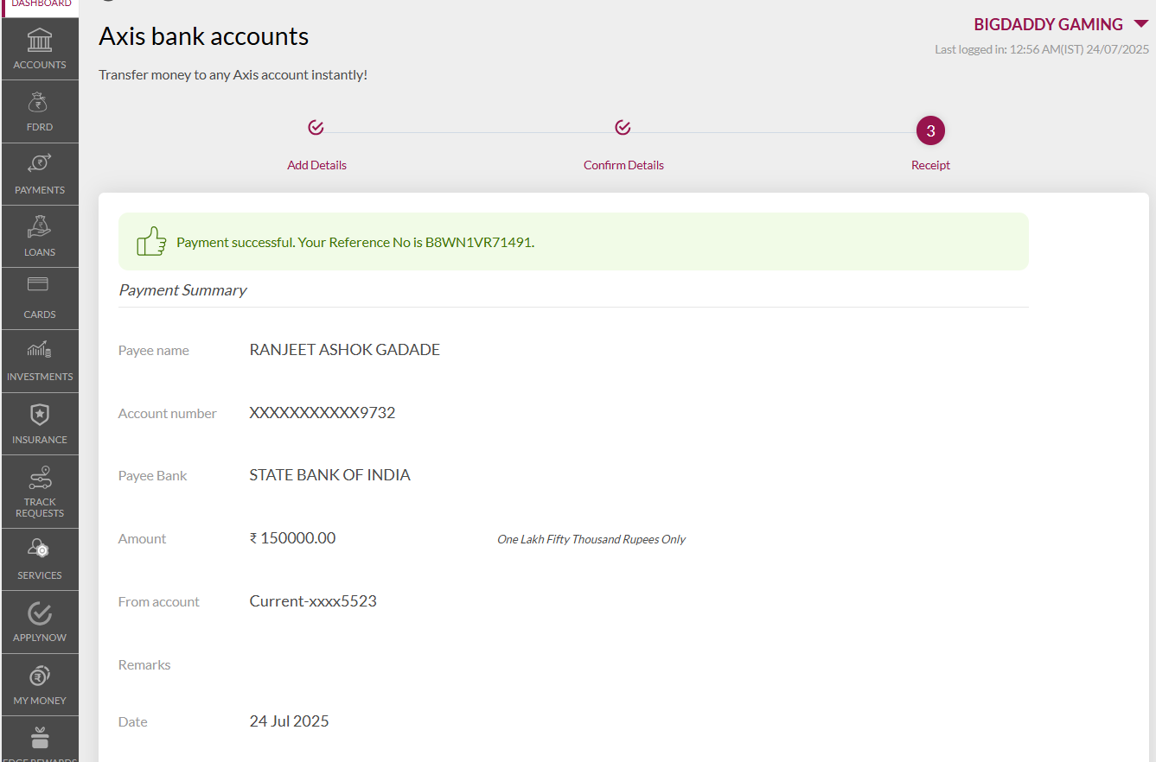Click the Remarks field label
Image resolution: width=1156 pixels, height=762 pixels.
[144, 665]
